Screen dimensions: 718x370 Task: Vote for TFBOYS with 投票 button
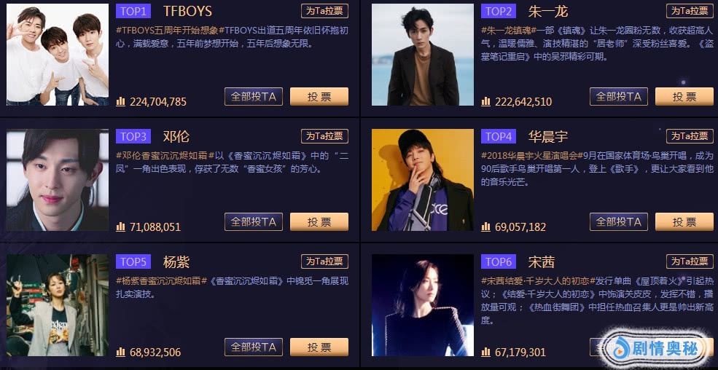319,96
